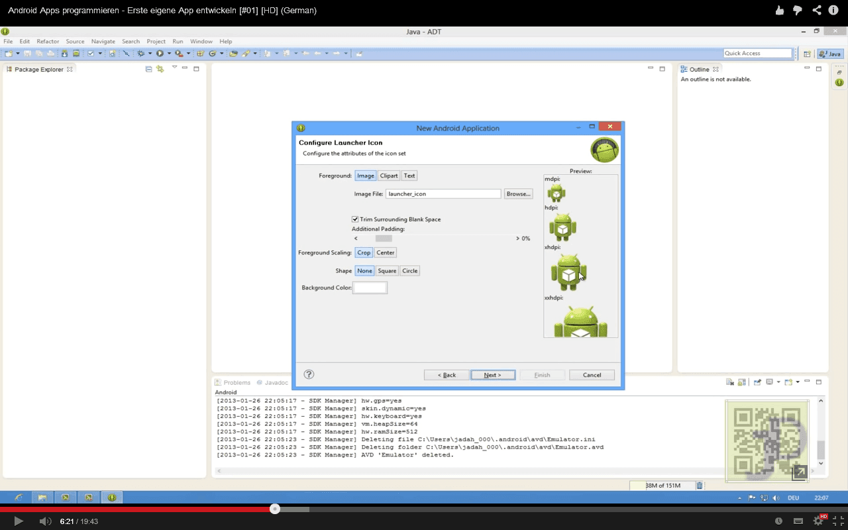Click the Pin Console icon
This screenshot has height=530, width=848.
tap(757, 382)
